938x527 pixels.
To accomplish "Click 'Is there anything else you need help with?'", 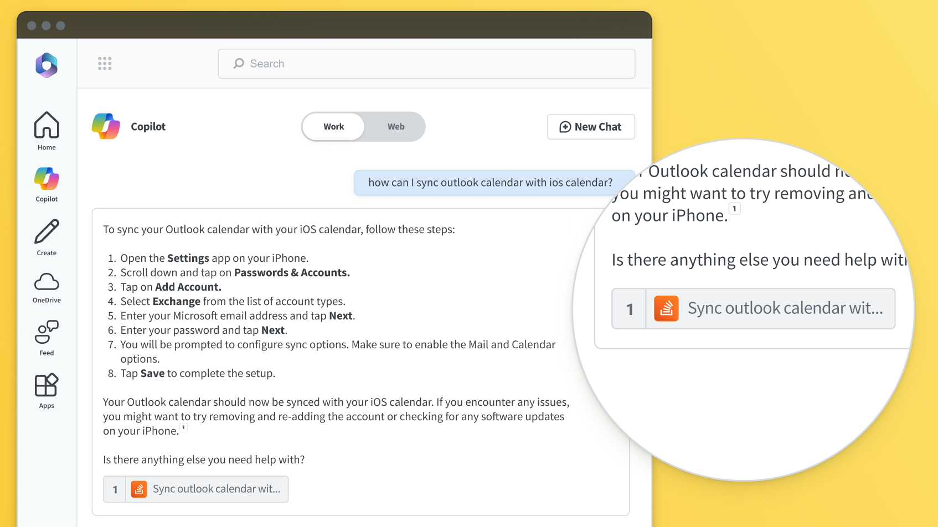I will point(204,460).
